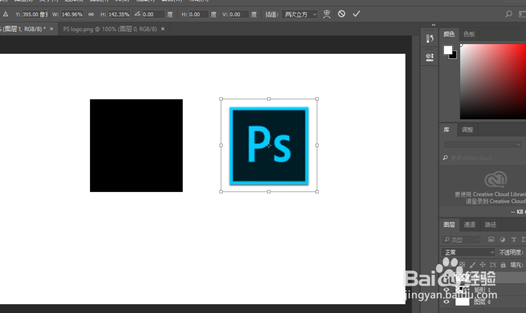Click the top-right transform handle
Viewport: 526px width, 313px height.
pos(317,99)
